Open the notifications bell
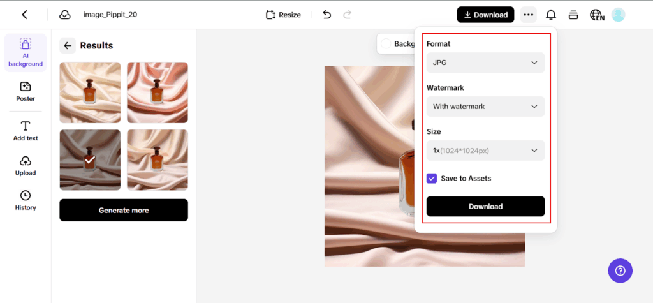Screen dimensions: 653x303 551,15
